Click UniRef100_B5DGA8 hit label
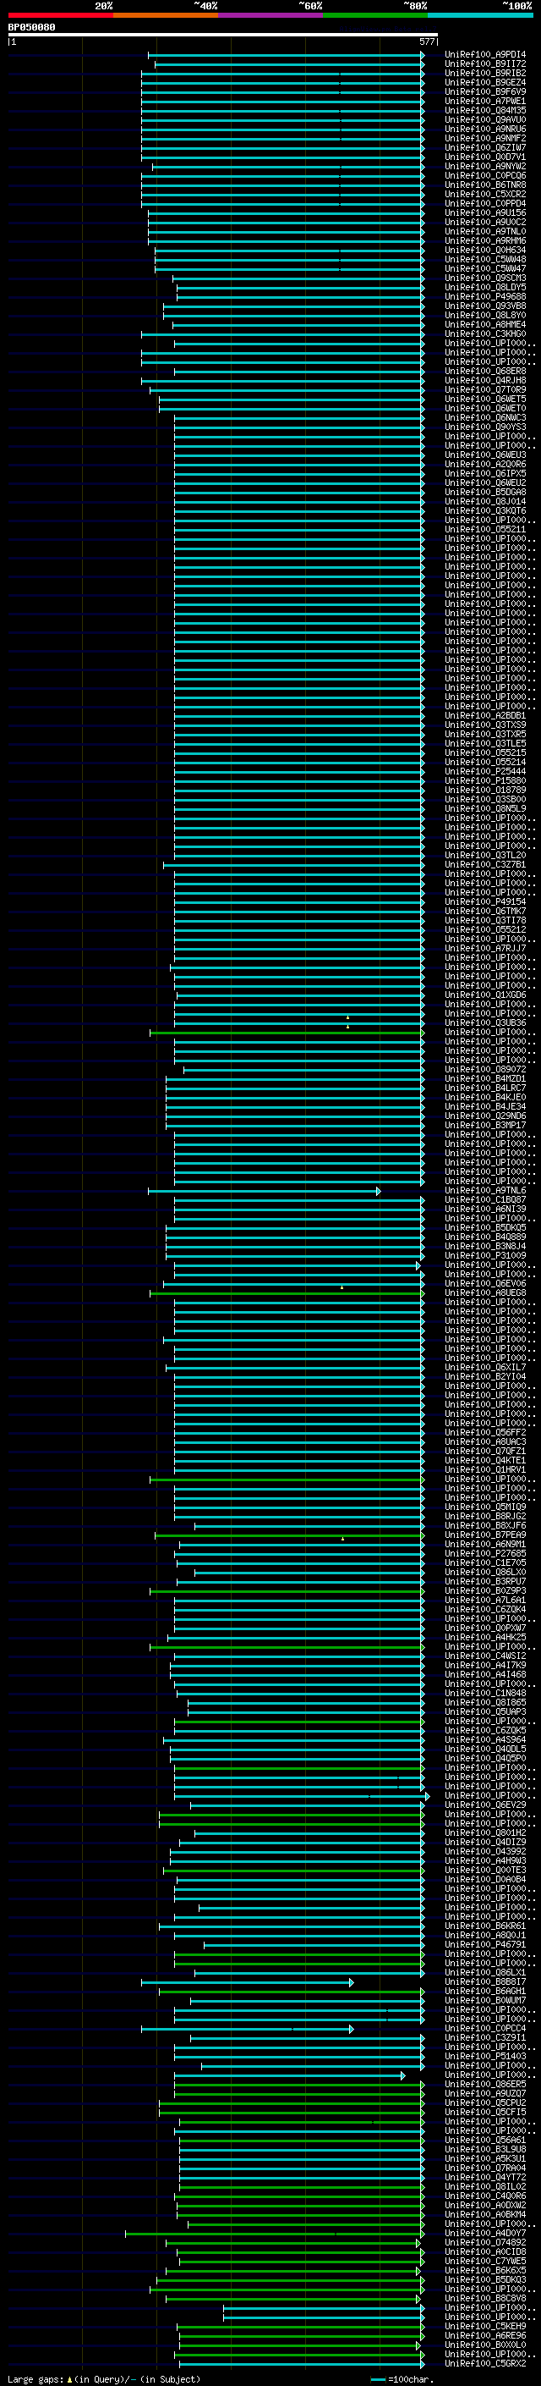Screen dimensions: 541x2386 (484, 492)
